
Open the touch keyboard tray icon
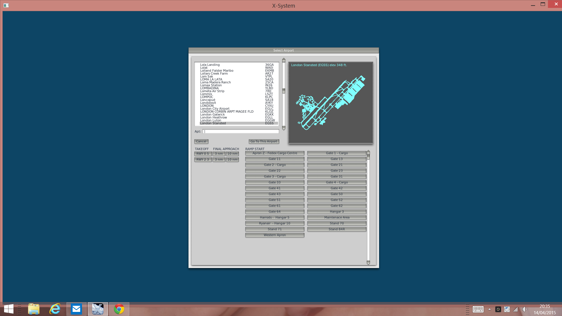coord(478,309)
